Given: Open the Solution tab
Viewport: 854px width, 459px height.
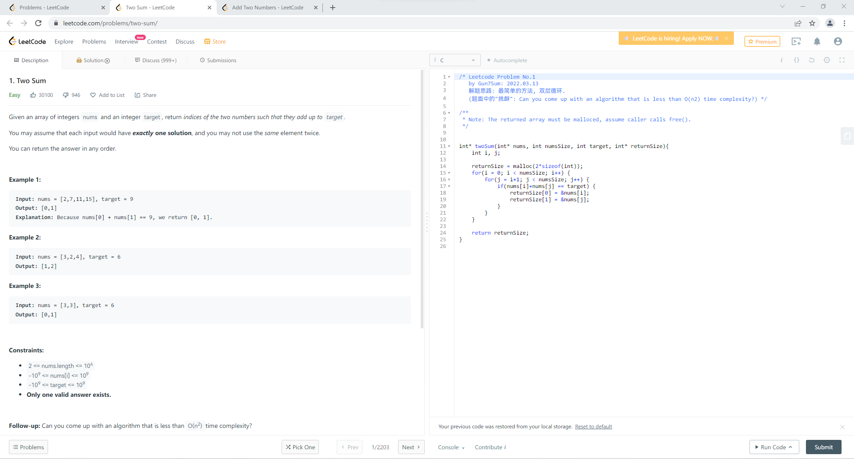Looking at the screenshot, I should tap(93, 60).
